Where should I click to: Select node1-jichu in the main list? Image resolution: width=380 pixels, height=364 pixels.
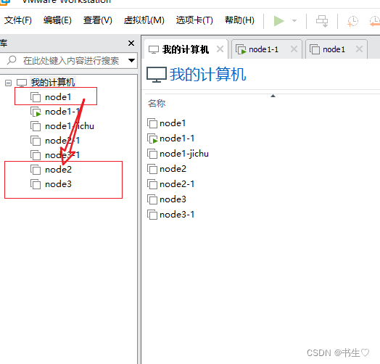184,154
